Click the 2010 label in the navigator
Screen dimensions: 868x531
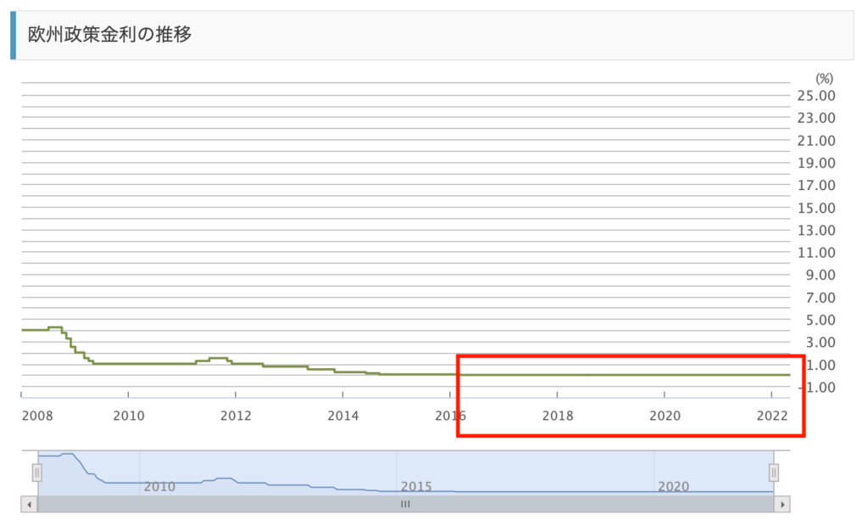coord(159,487)
